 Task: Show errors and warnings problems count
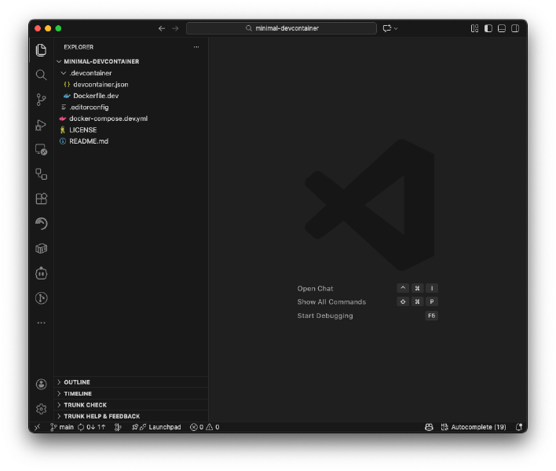[x=205, y=427]
